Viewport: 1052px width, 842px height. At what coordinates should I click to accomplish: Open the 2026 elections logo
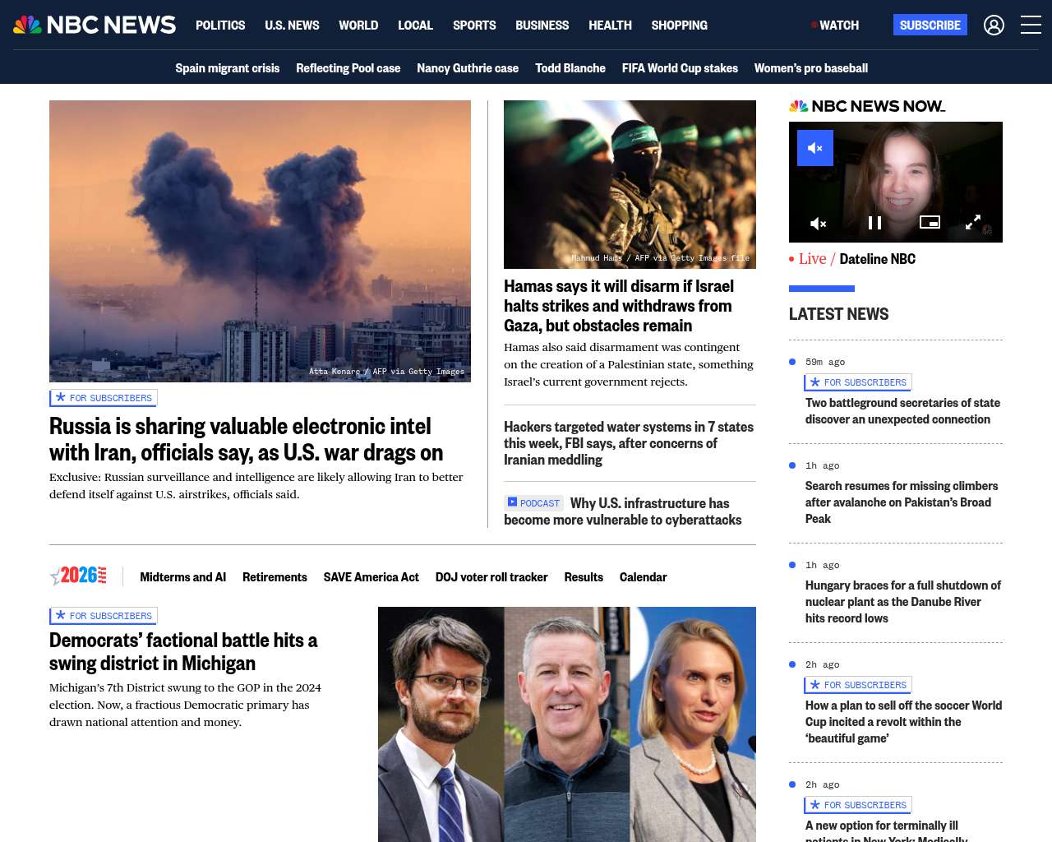coord(78,576)
